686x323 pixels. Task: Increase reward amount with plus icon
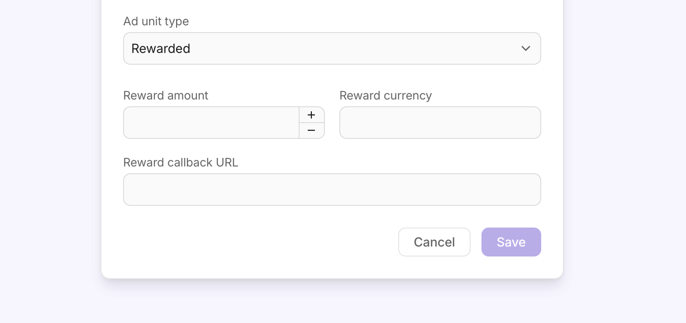point(311,115)
